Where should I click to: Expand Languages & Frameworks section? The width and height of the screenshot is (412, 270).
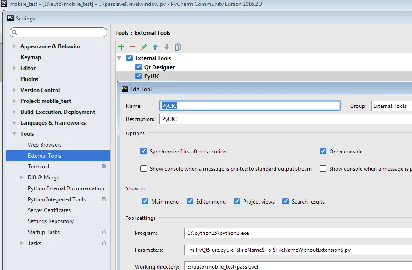coord(14,123)
